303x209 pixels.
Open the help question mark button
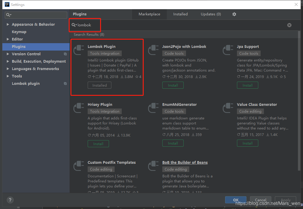pos(10,200)
